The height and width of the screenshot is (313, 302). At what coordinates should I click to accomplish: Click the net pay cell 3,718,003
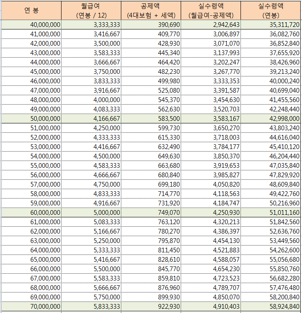[x=211, y=137]
